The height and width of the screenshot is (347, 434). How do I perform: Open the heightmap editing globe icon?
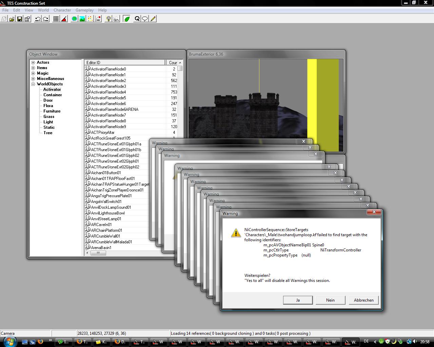74,19
